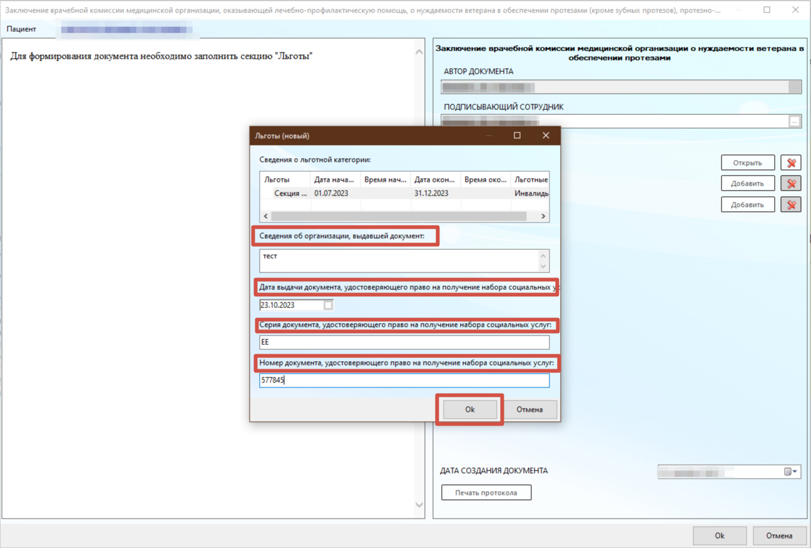Click Отмена in the Льготы dialog
This screenshot has width=811, height=548.
click(529, 409)
